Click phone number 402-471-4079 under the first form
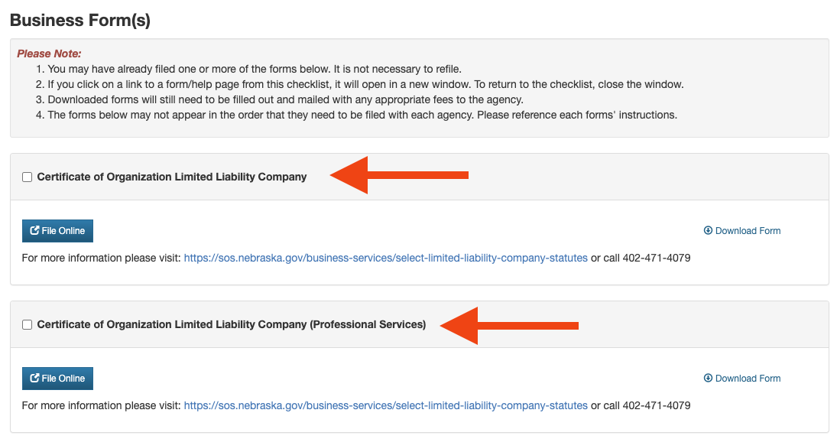 point(657,258)
